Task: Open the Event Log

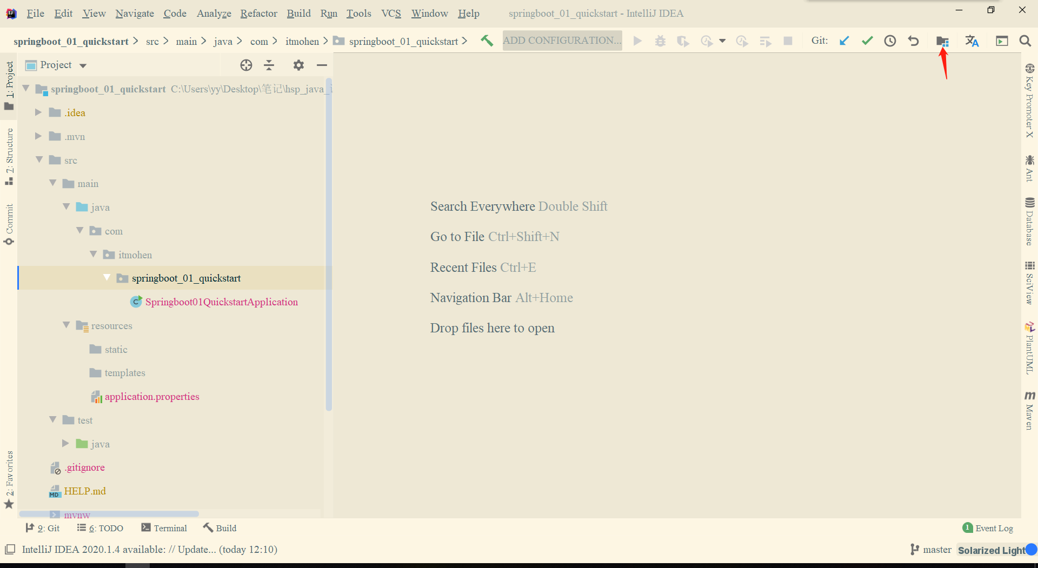Action: pyautogui.click(x=988, y=528)
